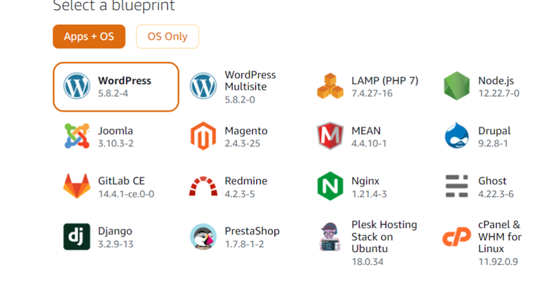The height and width of the screenshot is (282, 547).
Task: Click the Drupal droplet icon
Action: [457, 136]
